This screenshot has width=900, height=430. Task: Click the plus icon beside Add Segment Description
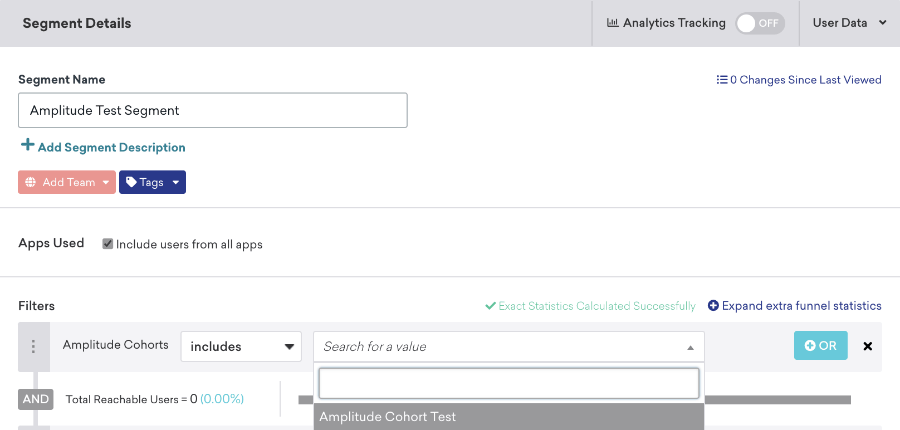(28, 145)
